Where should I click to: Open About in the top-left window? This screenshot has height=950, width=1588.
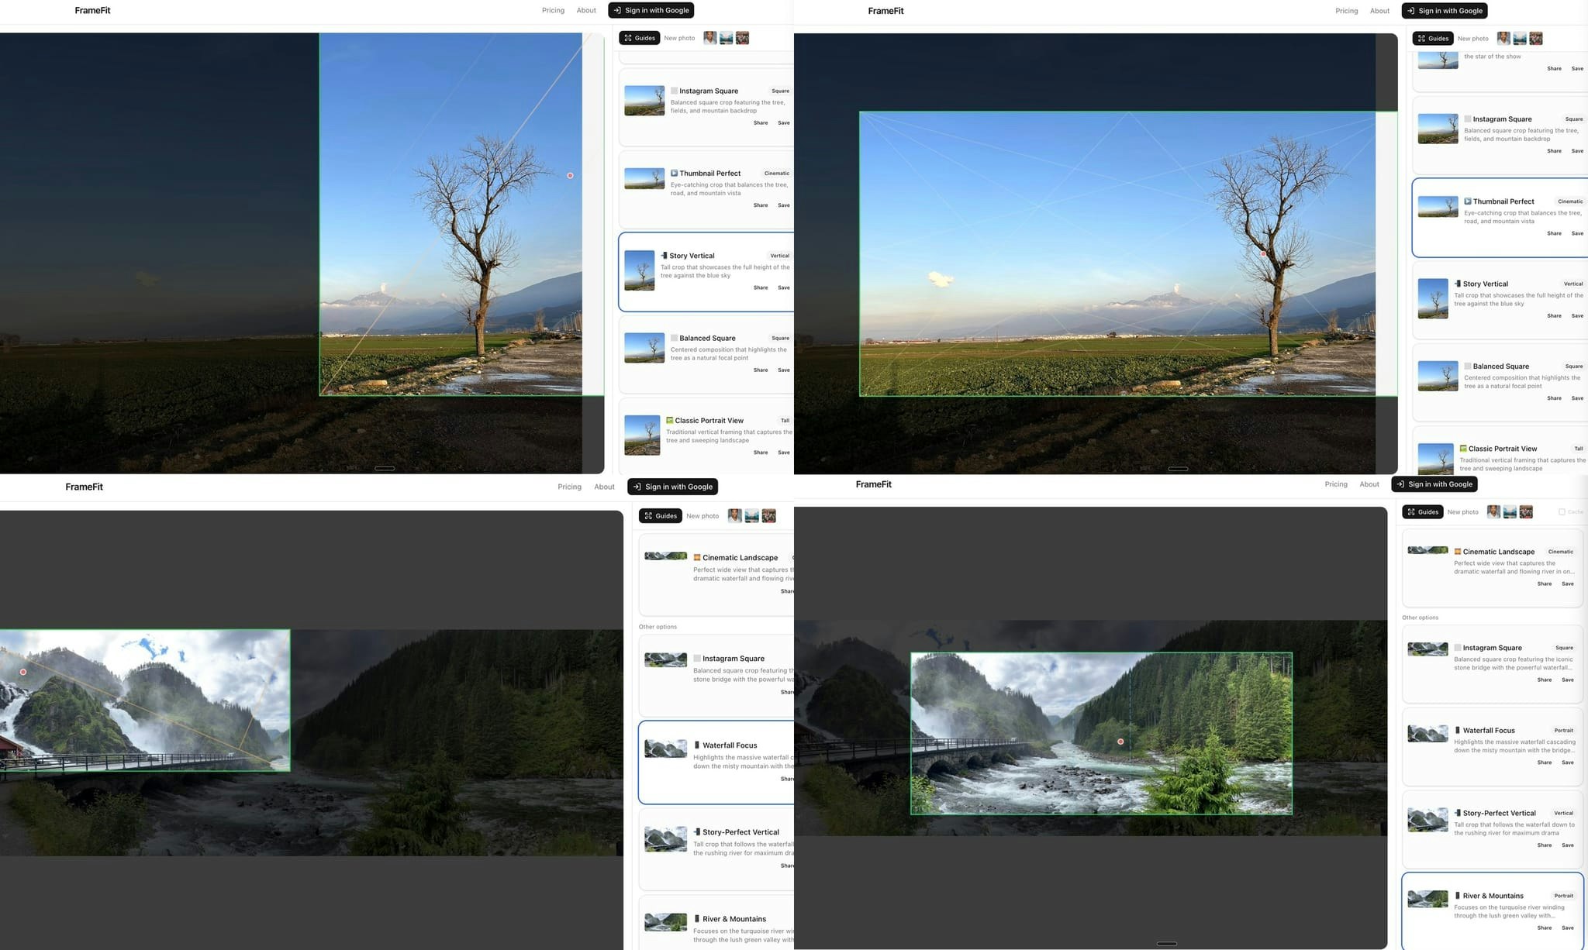pos(586,11)
